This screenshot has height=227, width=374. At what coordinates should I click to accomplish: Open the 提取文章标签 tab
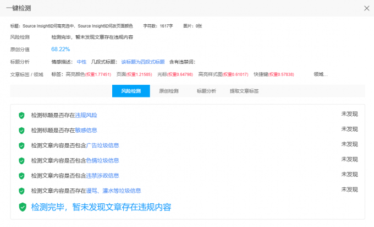(x=244, y=91)
